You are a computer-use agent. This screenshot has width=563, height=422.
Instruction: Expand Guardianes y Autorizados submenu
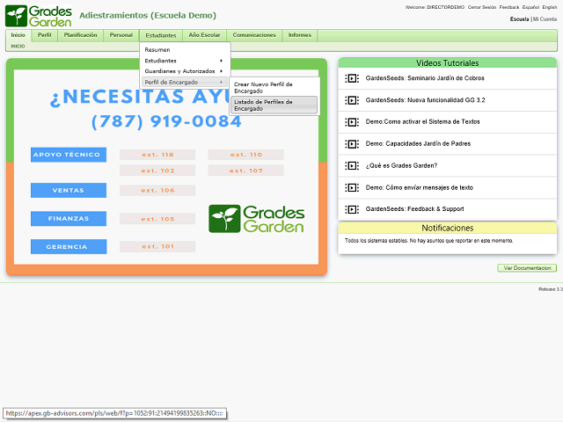pos(184,71)
